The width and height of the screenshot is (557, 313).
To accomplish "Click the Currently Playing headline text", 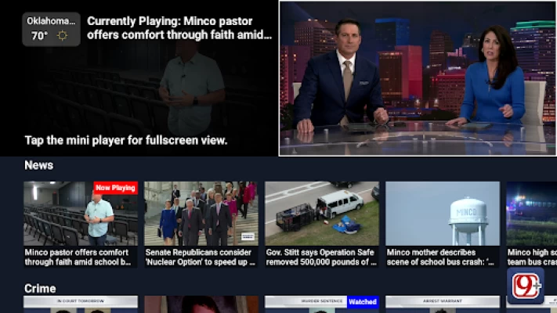I will [179, 28].
